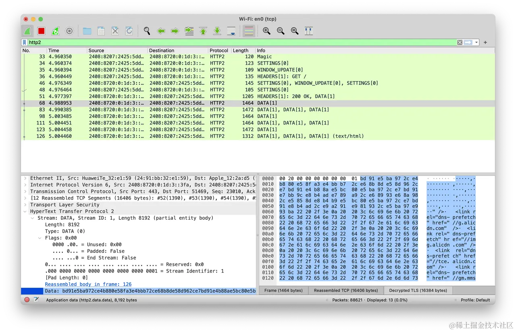The height and width of the screenshot is (332, 516).
Task: Go back to previous packet in history
Action: 161,31
